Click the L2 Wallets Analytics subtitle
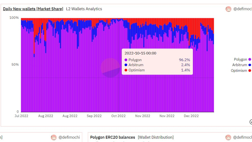Image resolution: width=252 pixels, height=142 pixels. 84,9
